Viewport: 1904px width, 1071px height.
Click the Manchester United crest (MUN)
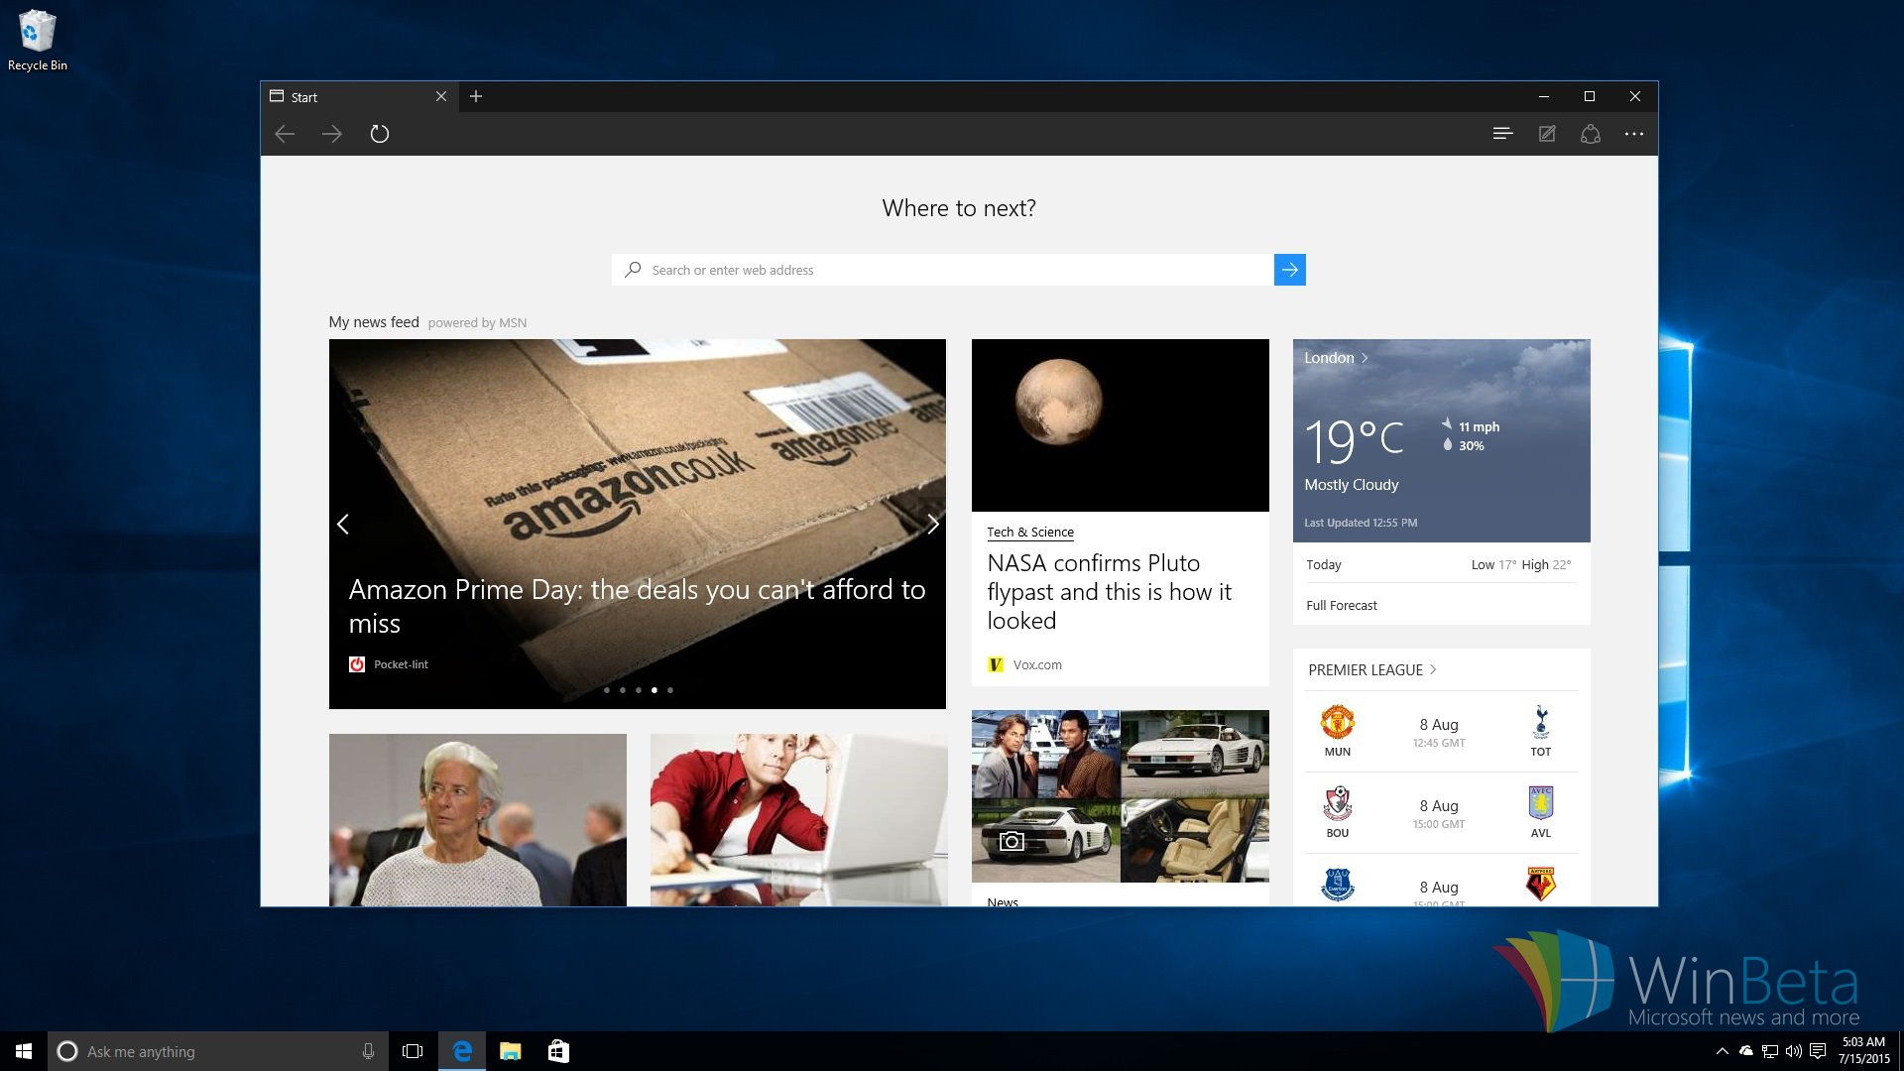tap(1338, 722)
